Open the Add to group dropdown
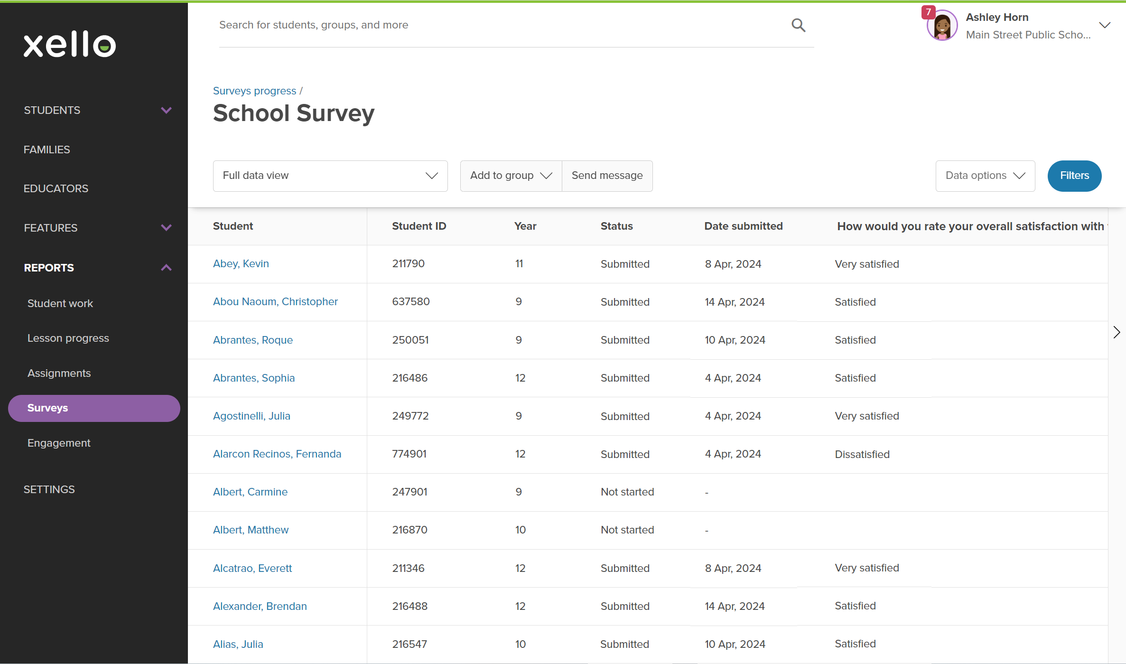1126x664 pixels. click(x=510, y=176)
